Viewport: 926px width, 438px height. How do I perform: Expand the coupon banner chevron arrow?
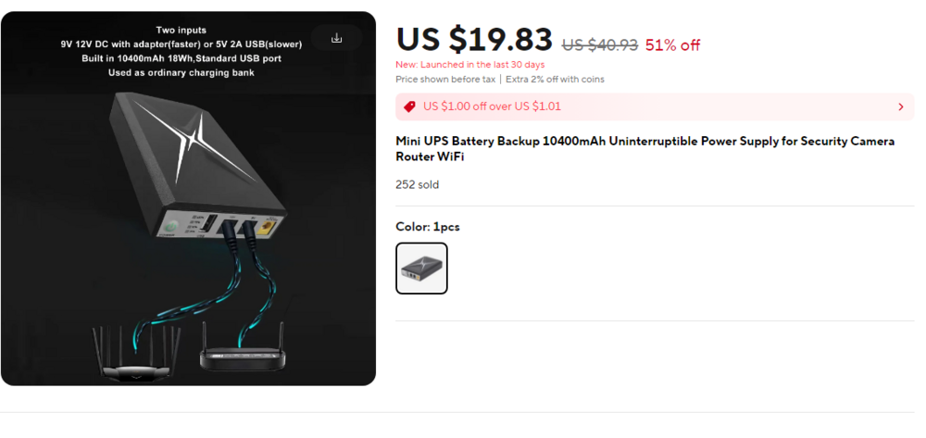(x=901, y=106)
